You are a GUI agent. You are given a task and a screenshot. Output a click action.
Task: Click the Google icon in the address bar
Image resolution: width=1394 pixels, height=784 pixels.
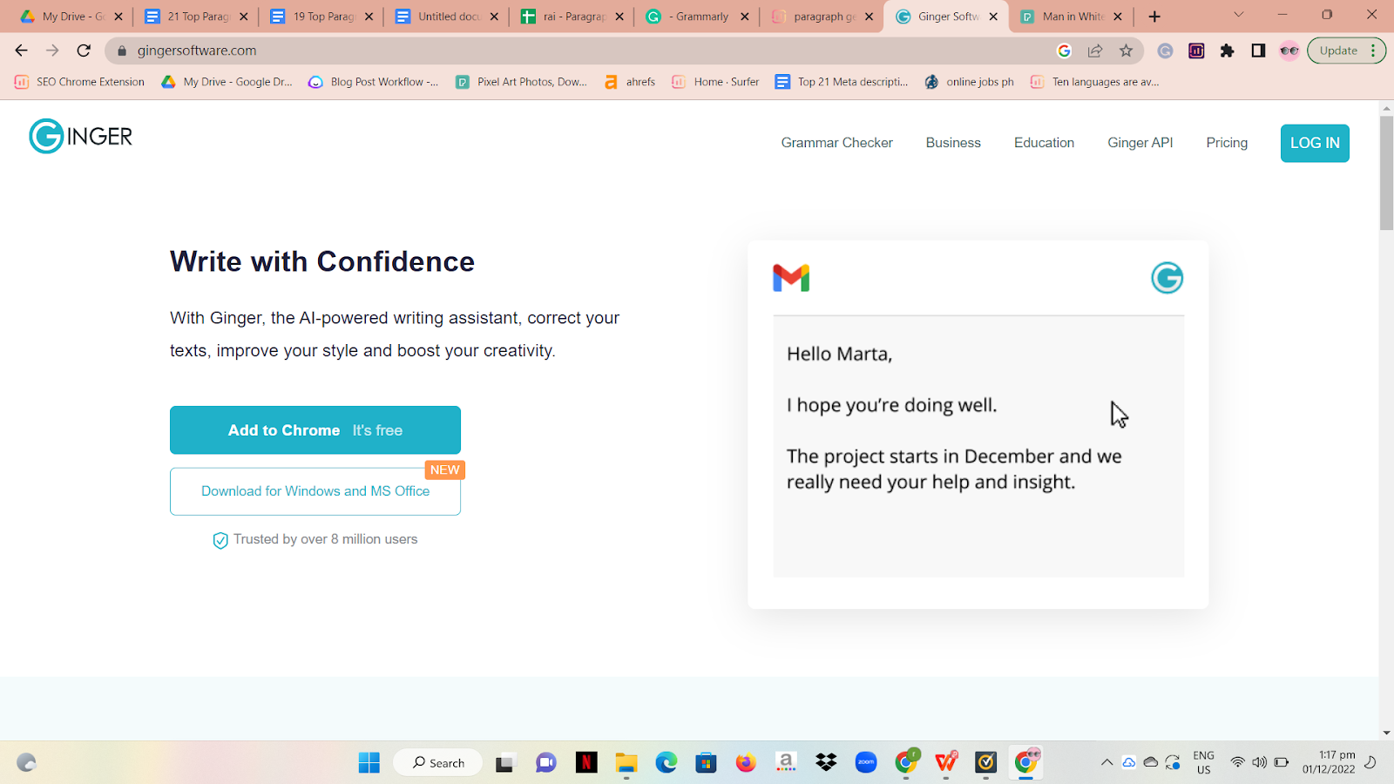(x=1064, y=51)
